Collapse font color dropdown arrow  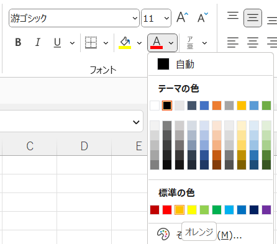[x=171, y=43]
